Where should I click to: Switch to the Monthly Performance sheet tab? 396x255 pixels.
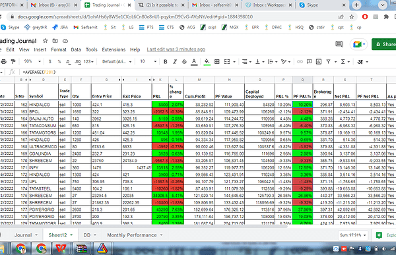tap(132, 235)
